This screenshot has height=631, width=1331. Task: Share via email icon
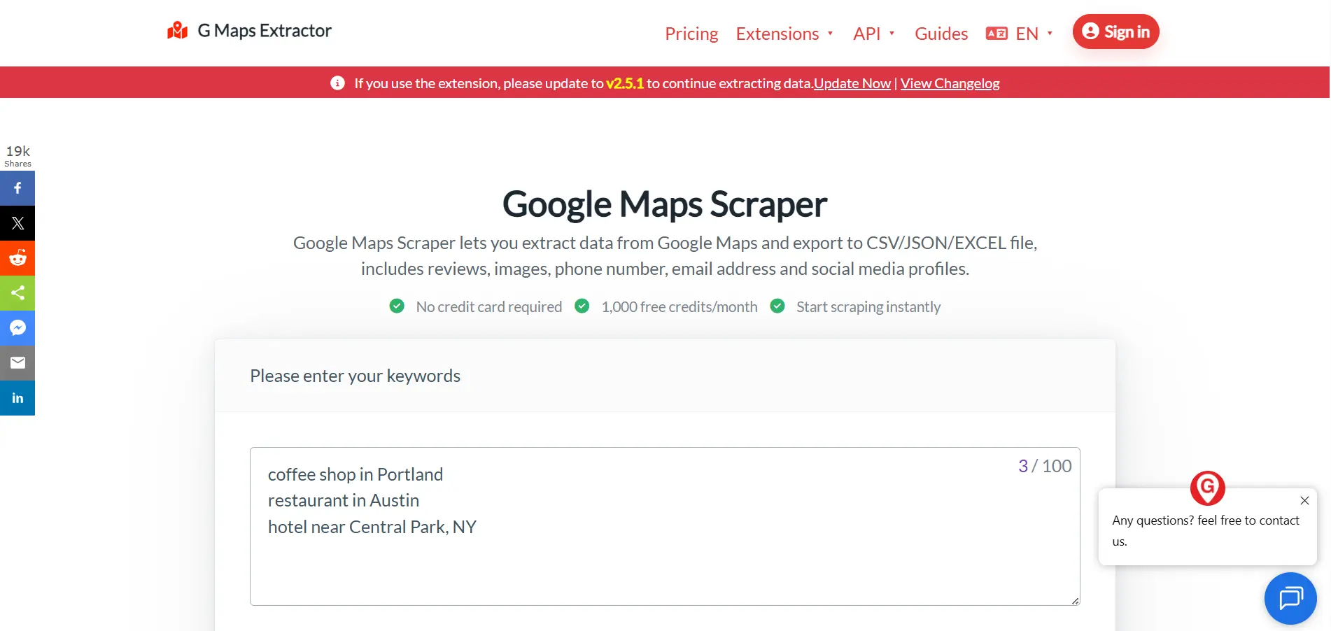(x=17, y=363)
